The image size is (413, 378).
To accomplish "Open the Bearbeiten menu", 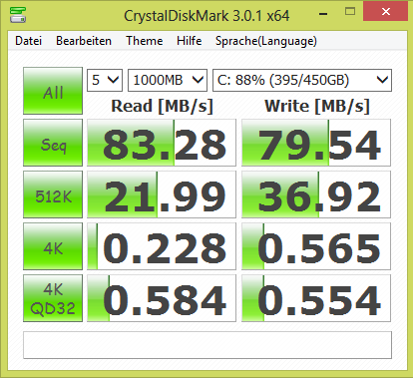I will [x=84, y=41].
